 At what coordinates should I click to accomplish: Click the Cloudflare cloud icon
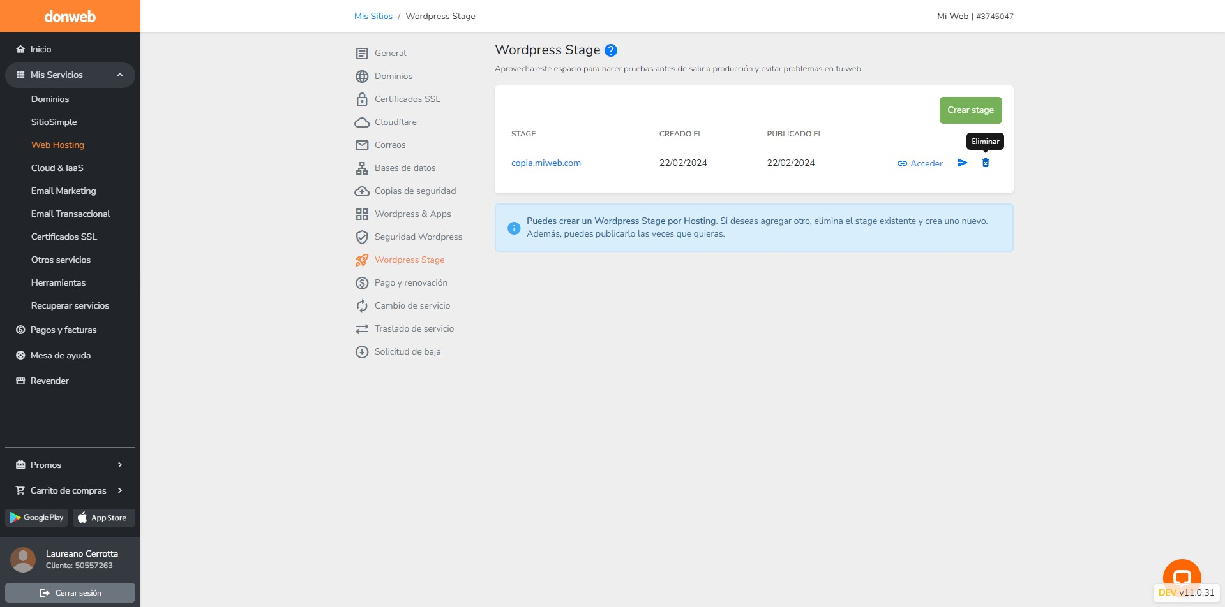pos(362,122)
